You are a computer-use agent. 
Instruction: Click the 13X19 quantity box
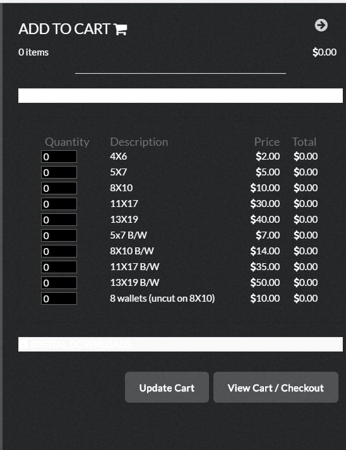[x=59, y=220]
